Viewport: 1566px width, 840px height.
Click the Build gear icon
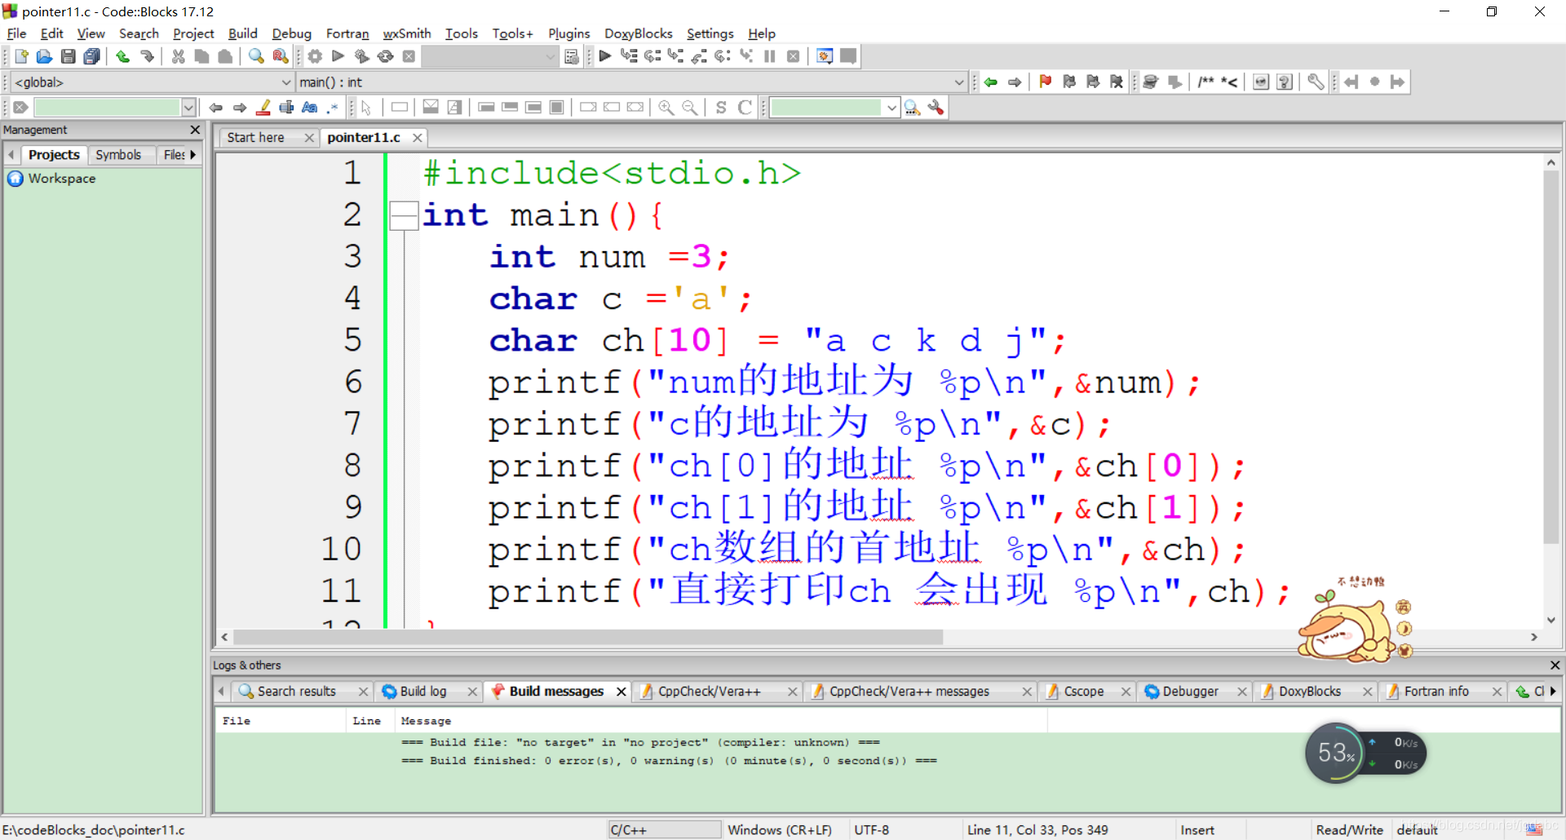(x=315, y=56)
